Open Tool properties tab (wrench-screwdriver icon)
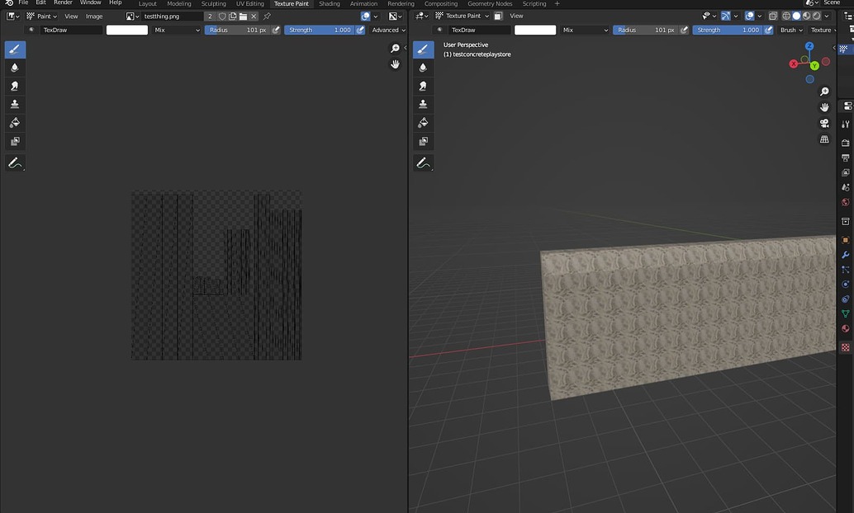 click(x=845, y=125)
